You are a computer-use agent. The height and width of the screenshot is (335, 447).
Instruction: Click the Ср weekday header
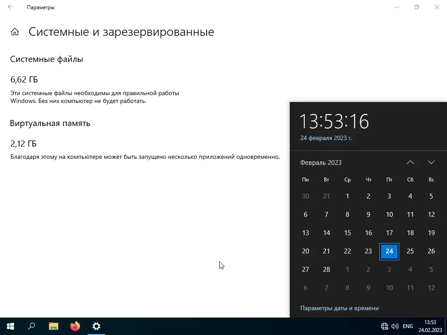coord(347,180)
